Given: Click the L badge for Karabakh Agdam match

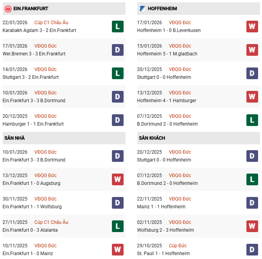Looking at the screenshot, I should [x=118, y=26].
